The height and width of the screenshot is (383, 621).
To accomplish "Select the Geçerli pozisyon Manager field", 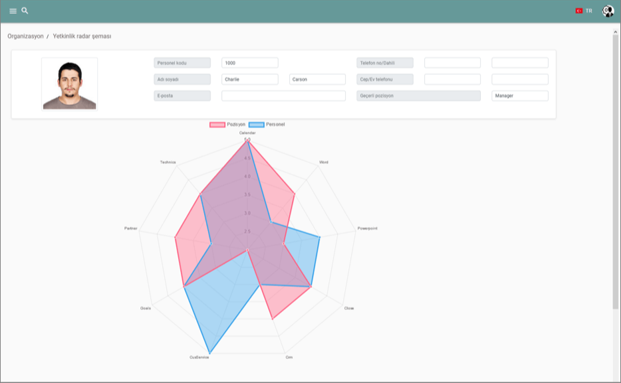I will pos(519,96).
